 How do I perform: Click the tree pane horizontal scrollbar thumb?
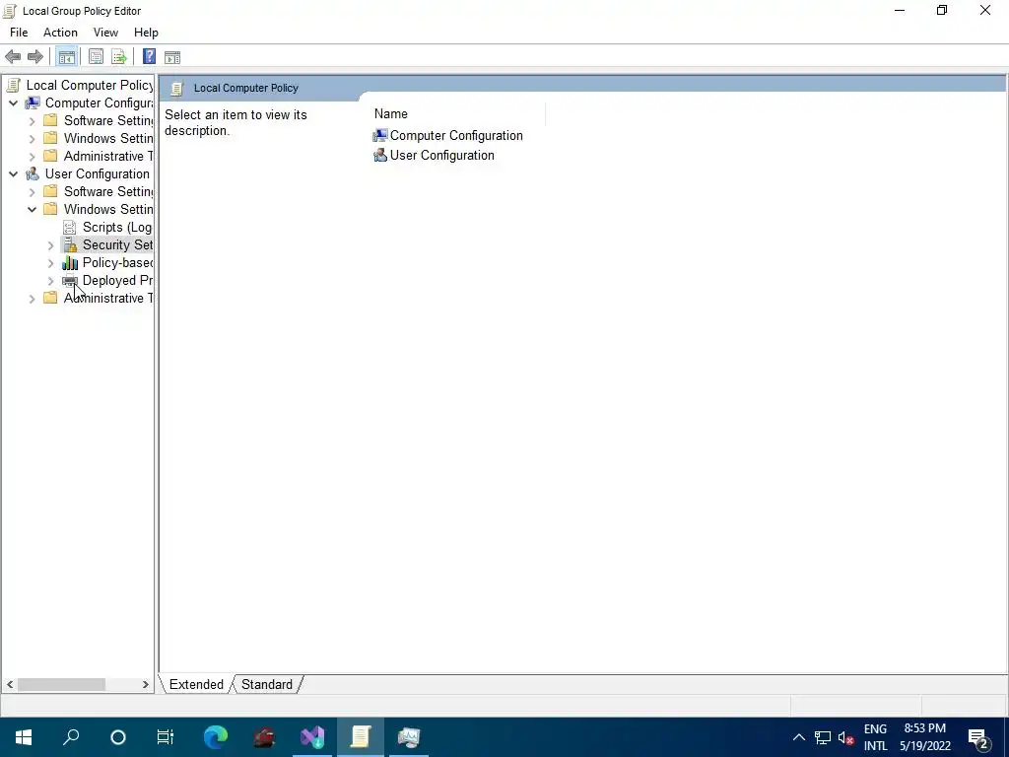(61, 684)
